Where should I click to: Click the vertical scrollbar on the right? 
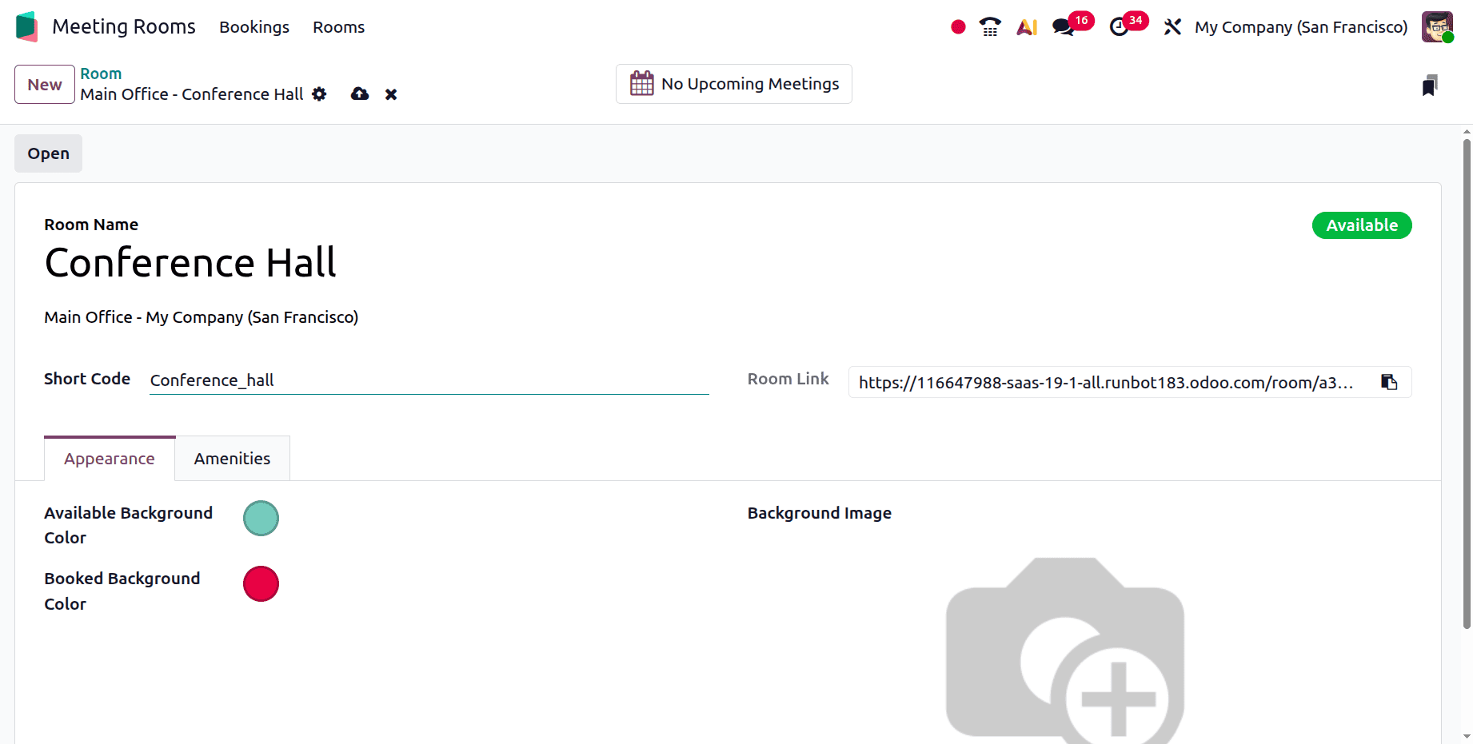[1467, 384]
